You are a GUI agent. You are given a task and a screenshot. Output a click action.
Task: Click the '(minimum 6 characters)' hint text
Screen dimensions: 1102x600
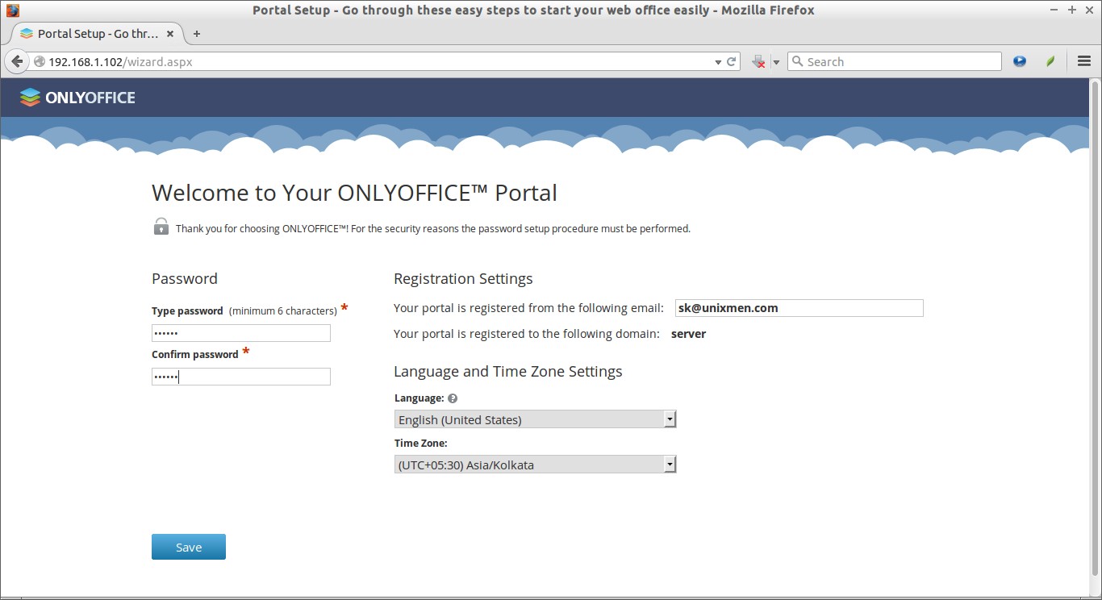tap(283, 310)
